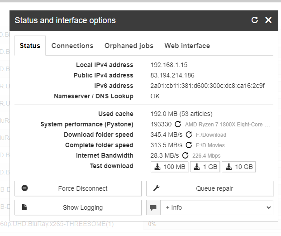Select the Status tab

click(x=30, y=46)
